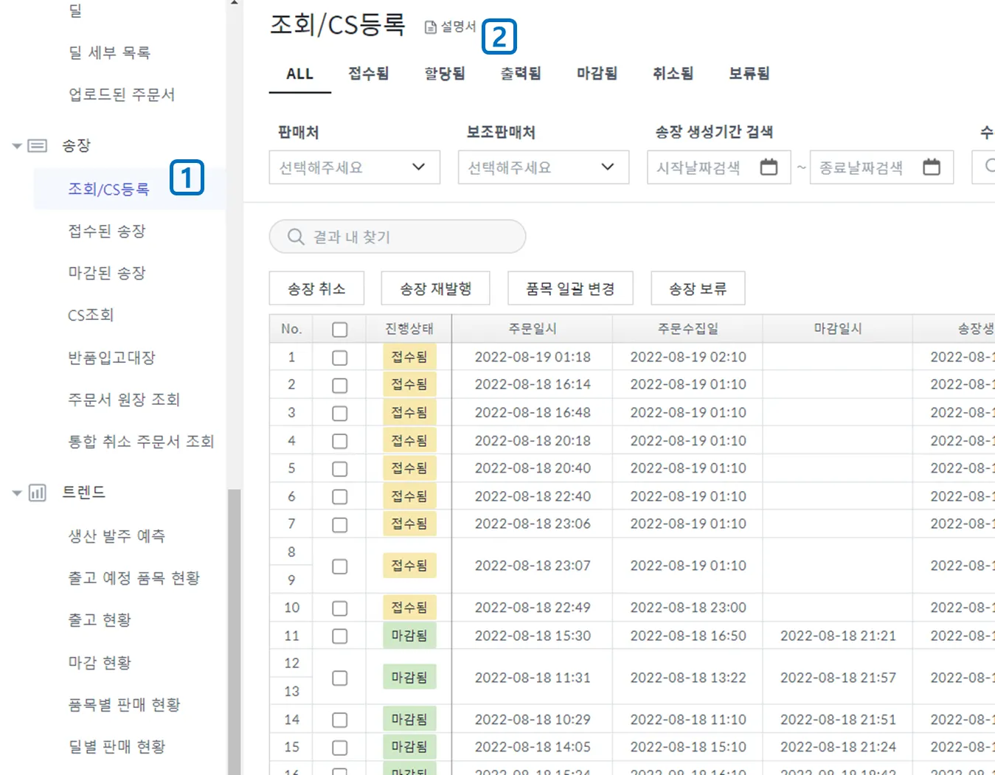Click the 결과 내 찾기 search field
995x775 pixels.
398,237
